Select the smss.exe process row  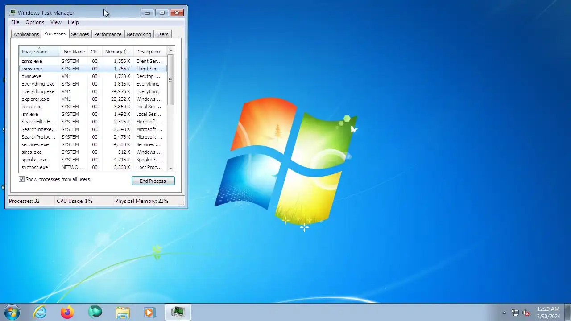click(93, 152)
